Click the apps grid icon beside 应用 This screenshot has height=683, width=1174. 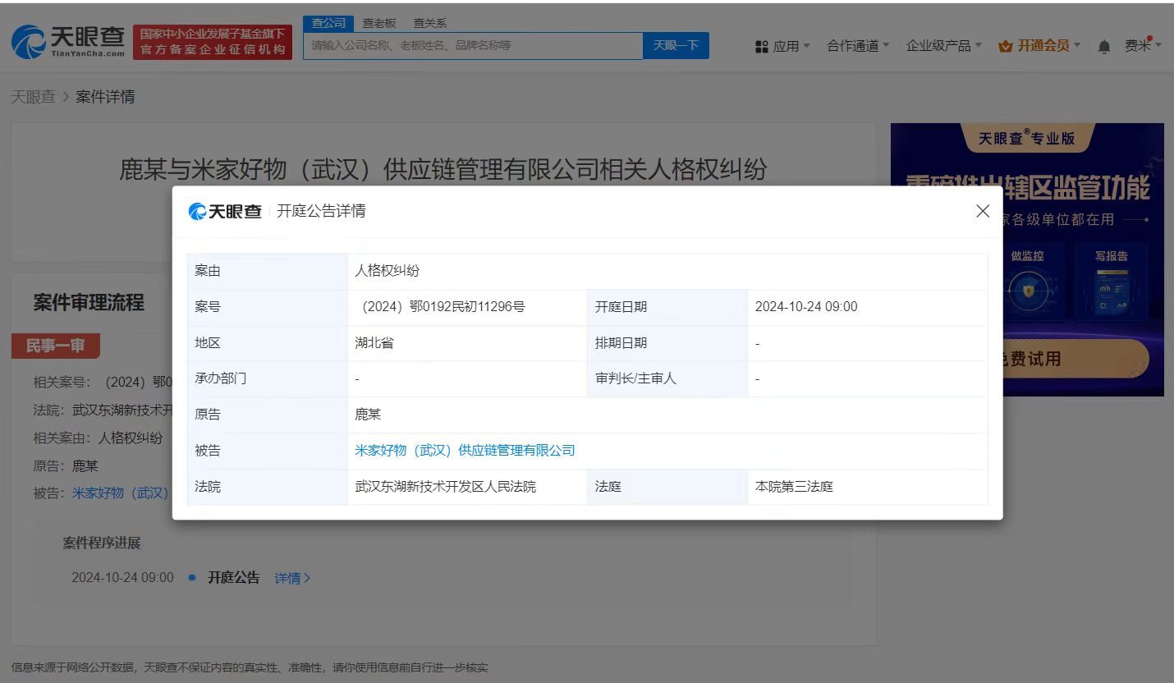760,46
